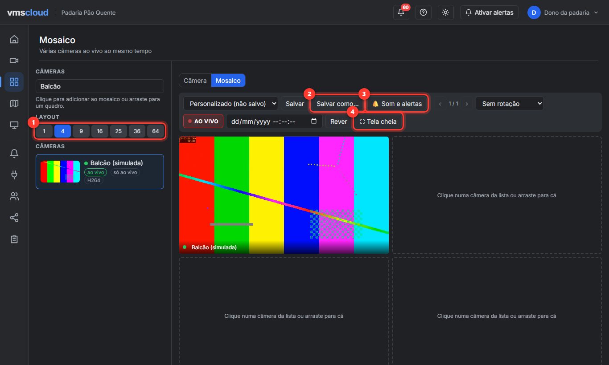Click the Salvar como... button
This screenshot has height=365, width=609.
[x=337, y=103]
